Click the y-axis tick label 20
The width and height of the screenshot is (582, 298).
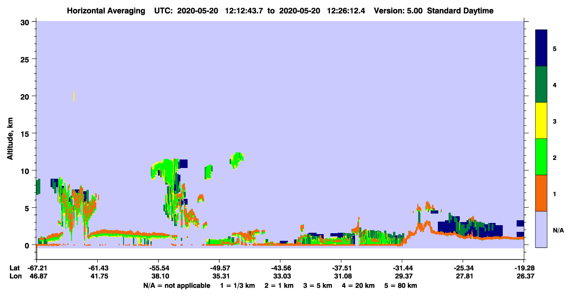coord(26,96)
